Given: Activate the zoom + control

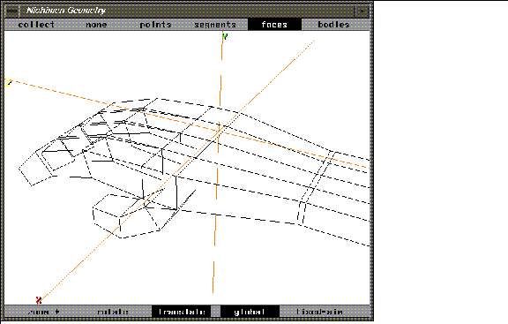Looking at the screenshot, I should (x=44, y=312).
